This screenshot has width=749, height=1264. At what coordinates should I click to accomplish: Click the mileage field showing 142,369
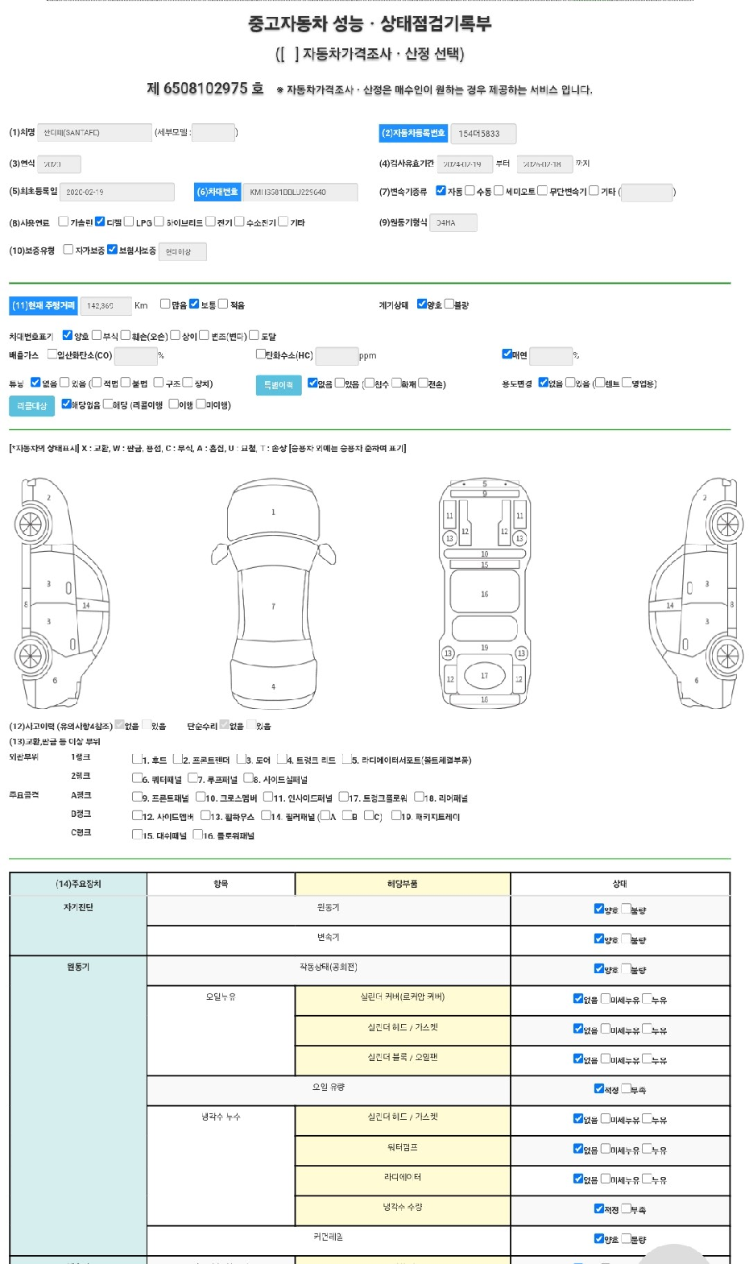pos(106,305)
